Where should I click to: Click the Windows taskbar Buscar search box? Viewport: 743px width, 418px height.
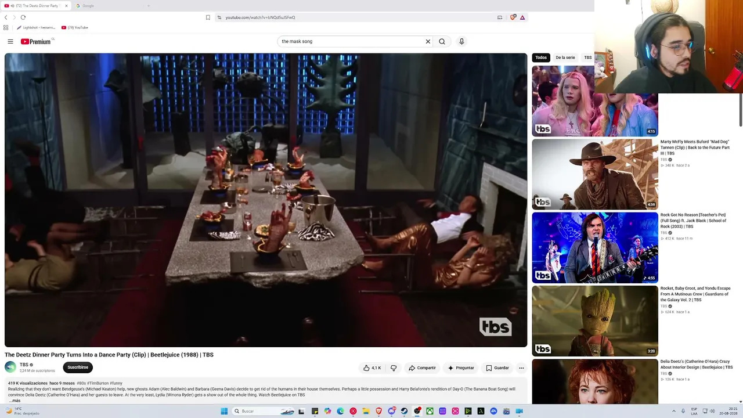click(262, 411)
